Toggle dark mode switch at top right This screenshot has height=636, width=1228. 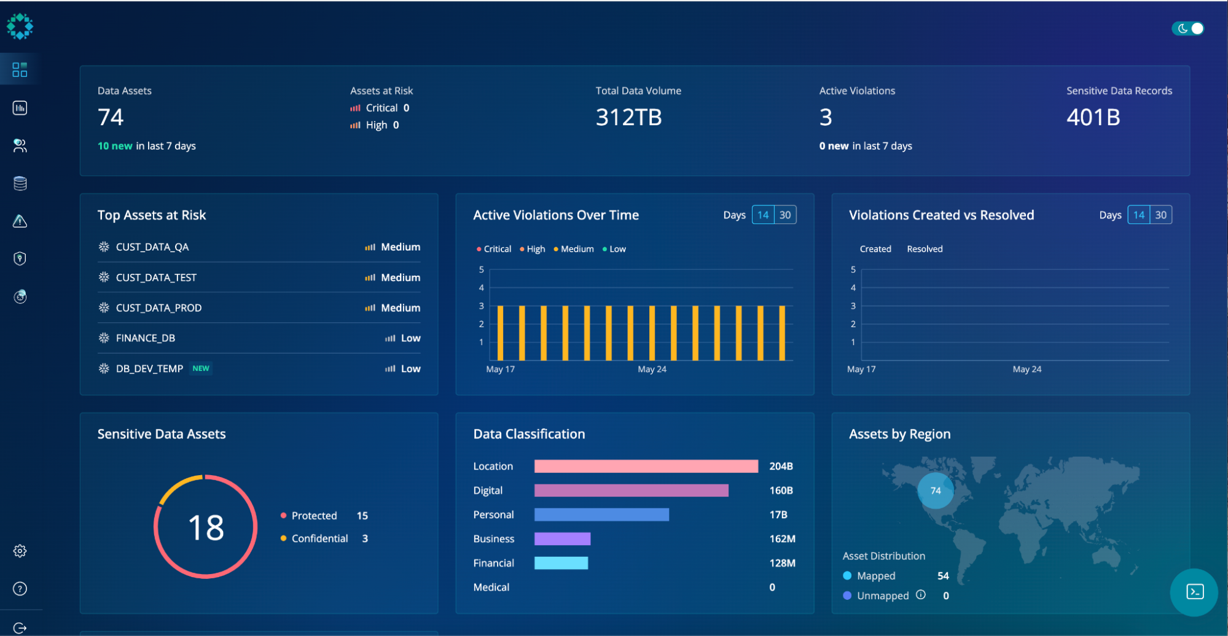[x=1187, y=28]
